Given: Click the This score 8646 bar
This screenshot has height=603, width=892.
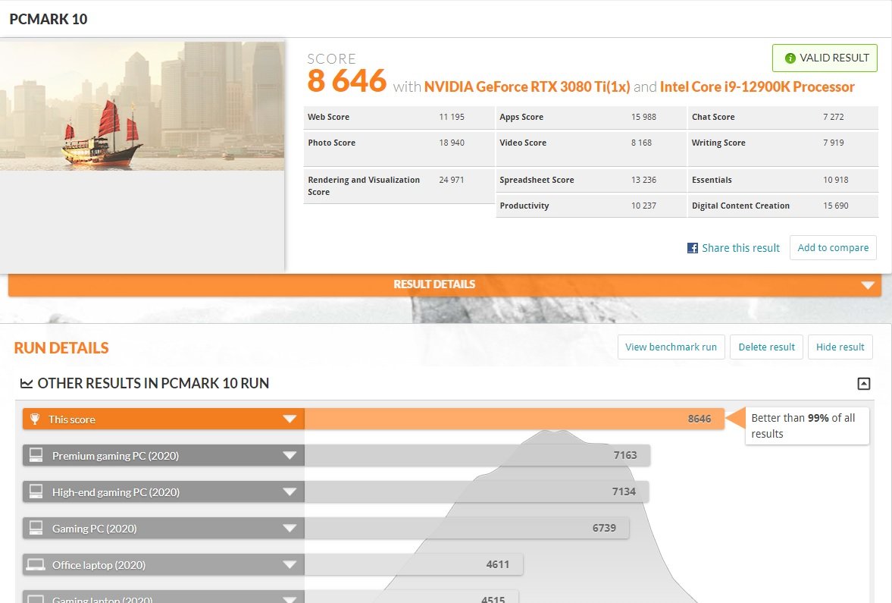Looking at the screenshot, I should pyautogui.click(x=515, y=419).
